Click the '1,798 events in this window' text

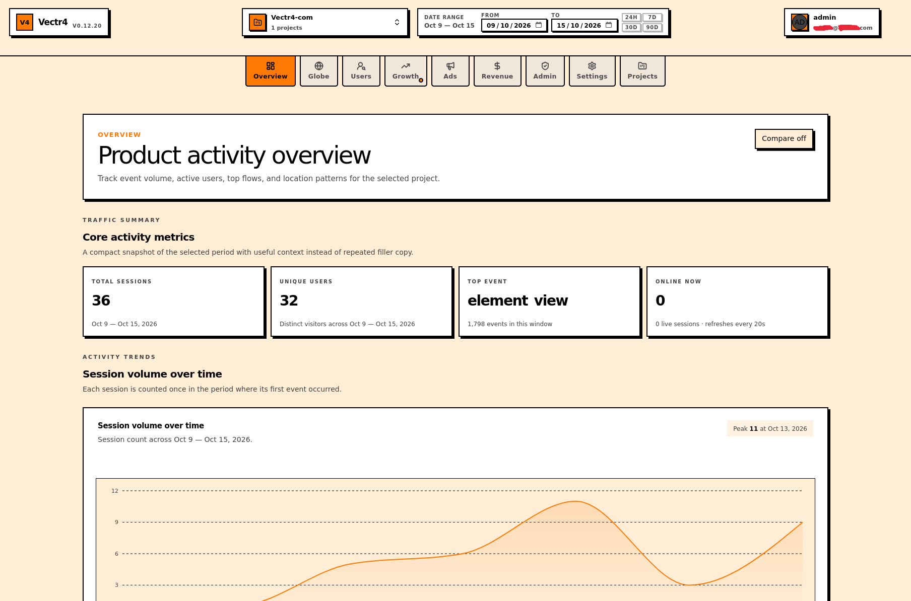coord(510,324)
